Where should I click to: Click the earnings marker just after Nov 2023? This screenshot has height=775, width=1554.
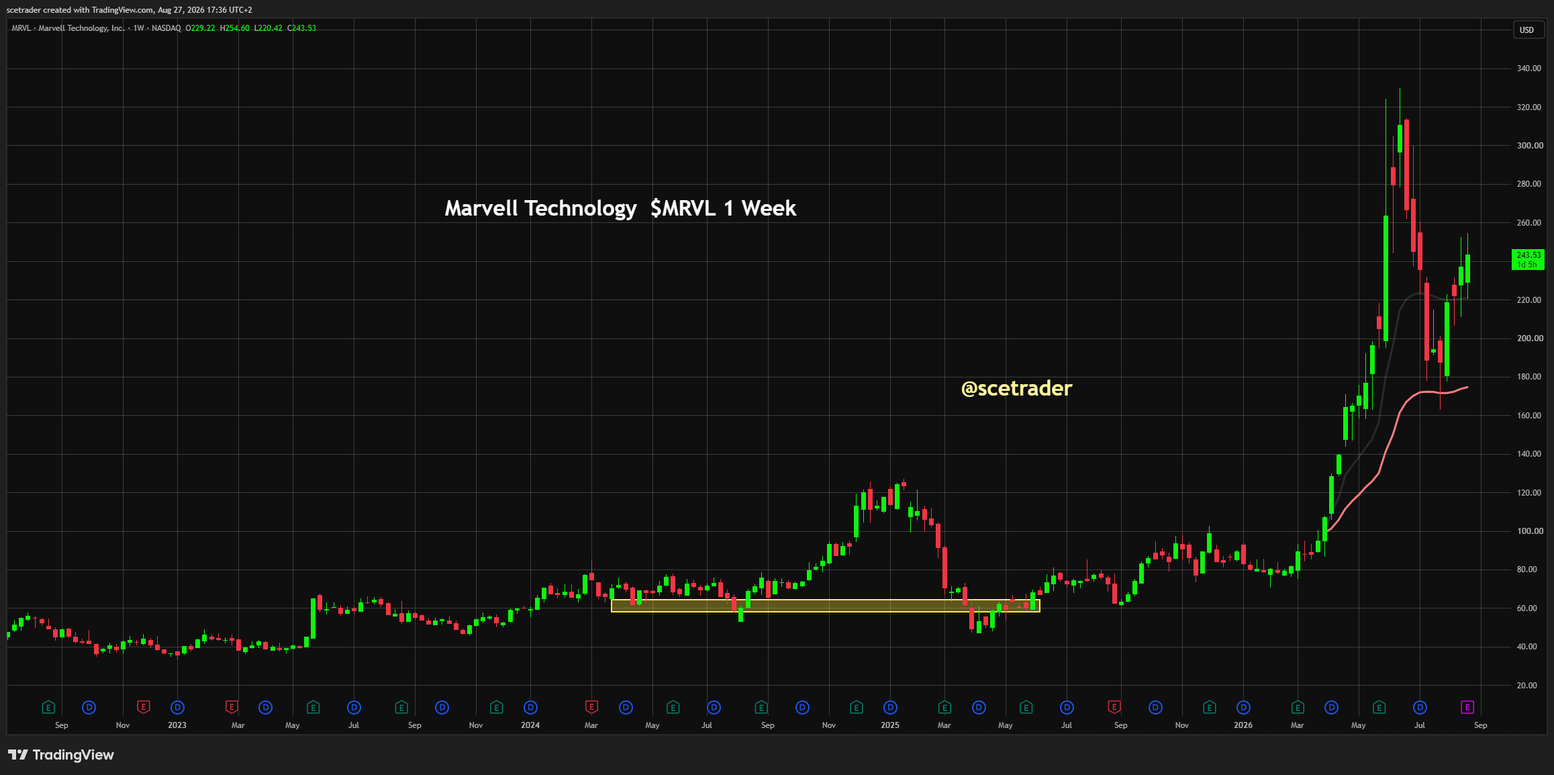pos(496,707)
